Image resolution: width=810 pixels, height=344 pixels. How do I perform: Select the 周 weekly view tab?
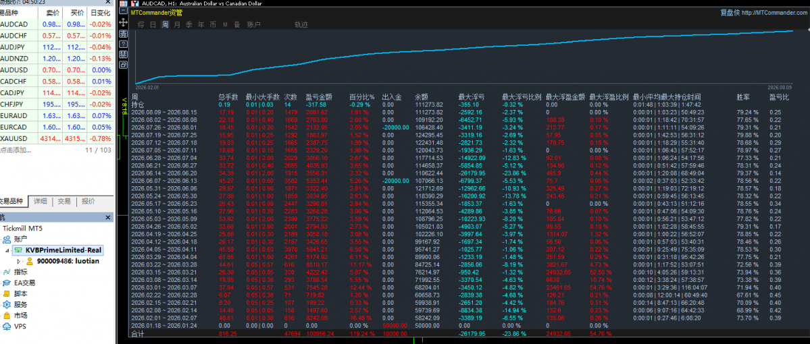pyautogui.click(x=166, y=24)
